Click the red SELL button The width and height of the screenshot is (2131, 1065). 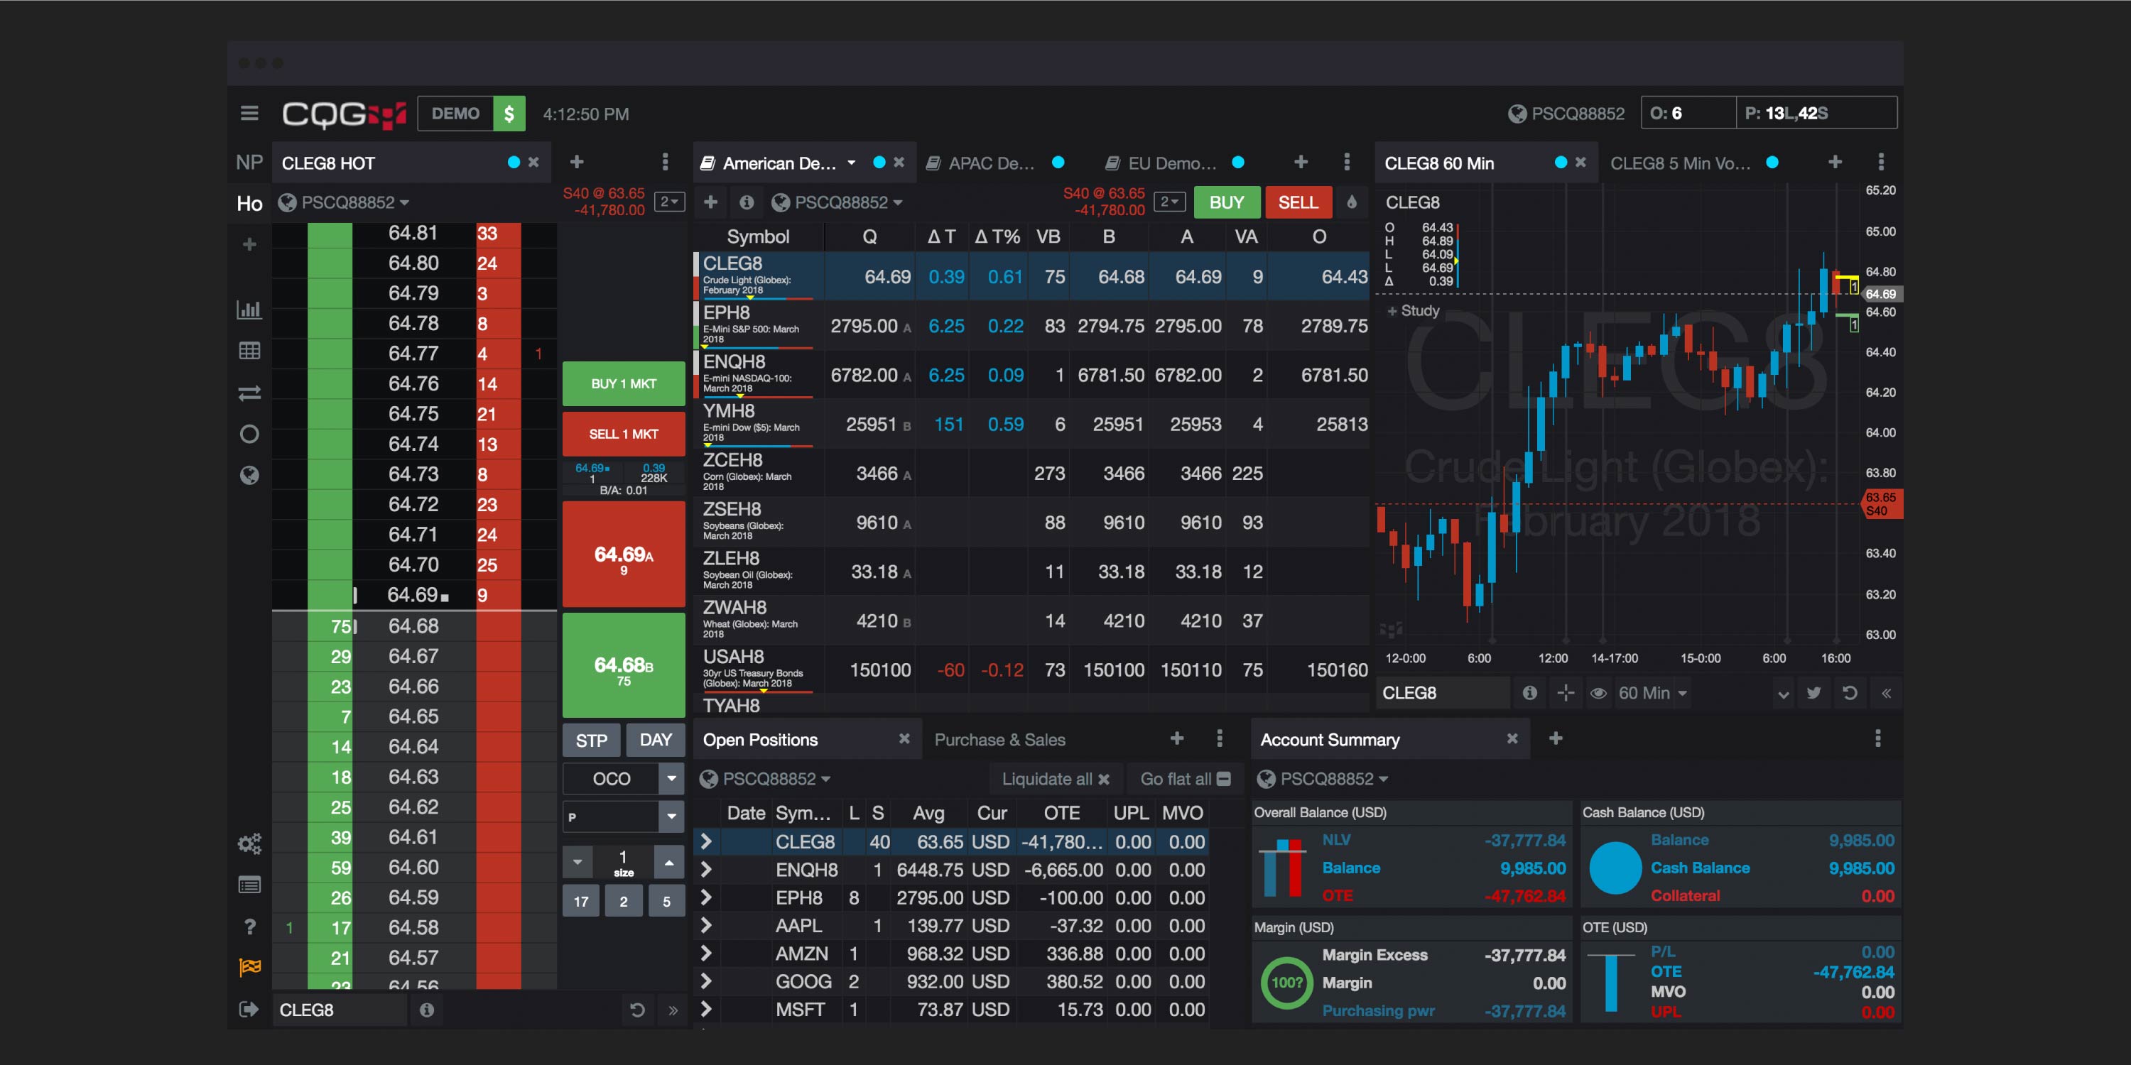[1298, 202]
